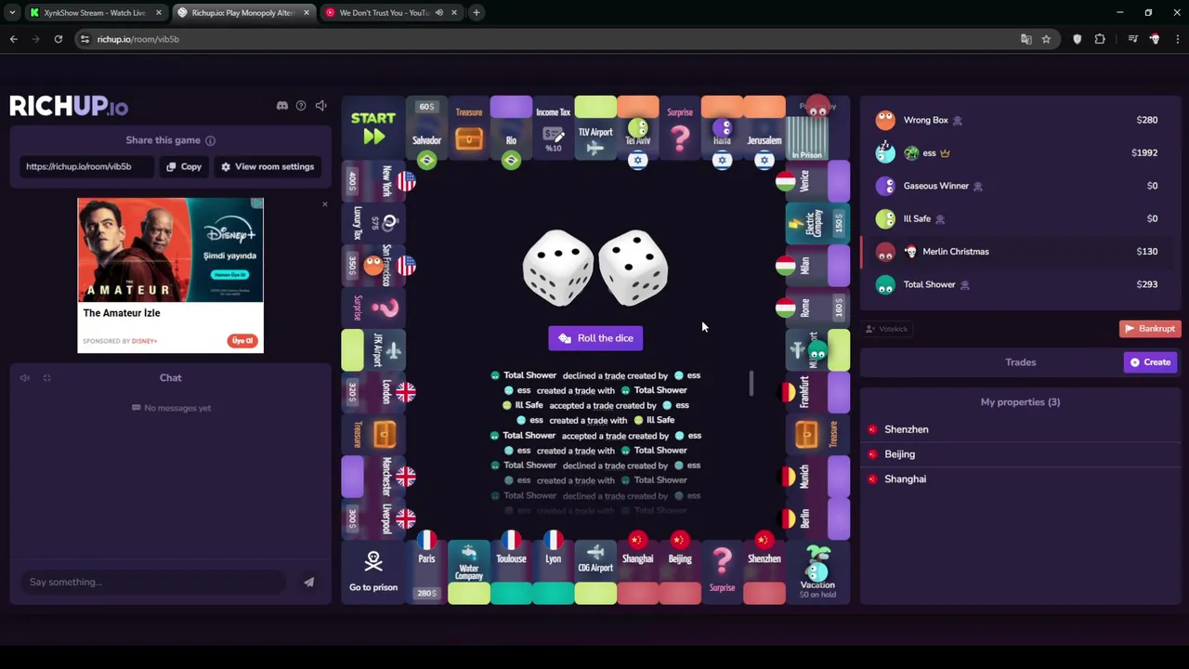
Task: Select the room URL field
Action: click(x=85, y=166)
